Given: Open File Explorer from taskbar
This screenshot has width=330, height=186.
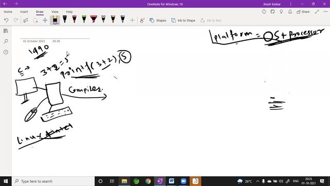Looking at the screenshot, I should [x=124, y=181].
